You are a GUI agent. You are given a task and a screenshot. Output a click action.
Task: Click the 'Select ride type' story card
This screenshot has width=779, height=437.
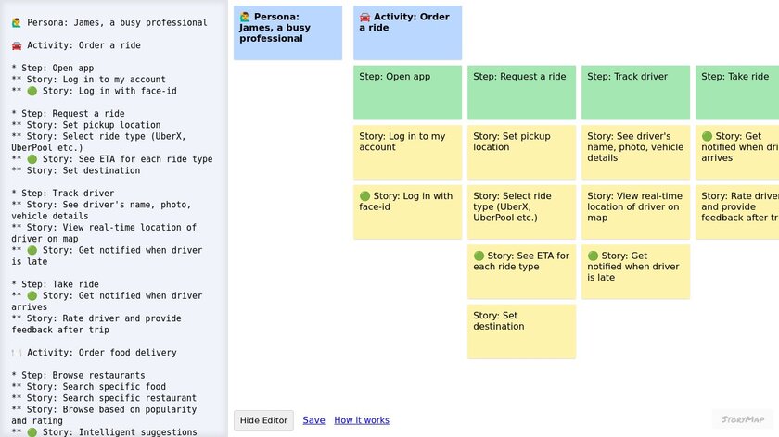click(521, 212)
